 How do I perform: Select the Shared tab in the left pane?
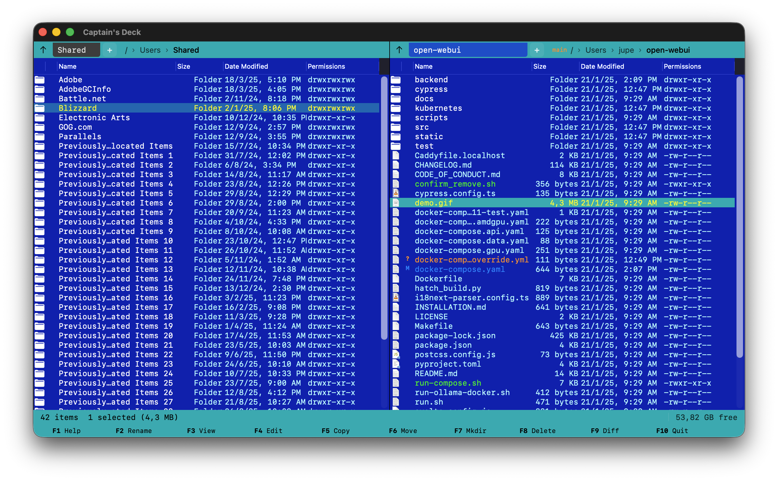[76, 50]
